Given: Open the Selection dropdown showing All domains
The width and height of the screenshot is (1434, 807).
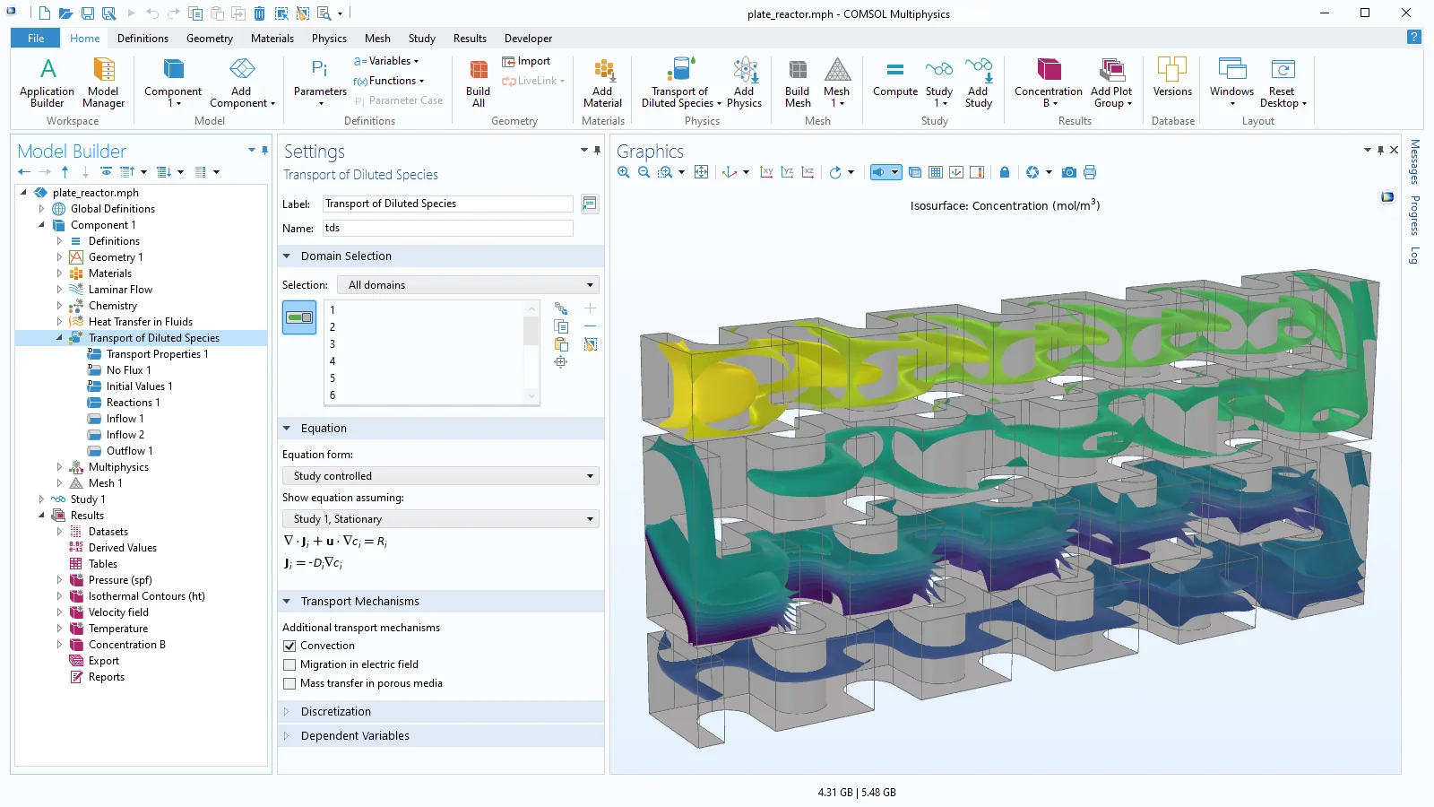Looking at the screenshot, I should pos(468,285).
